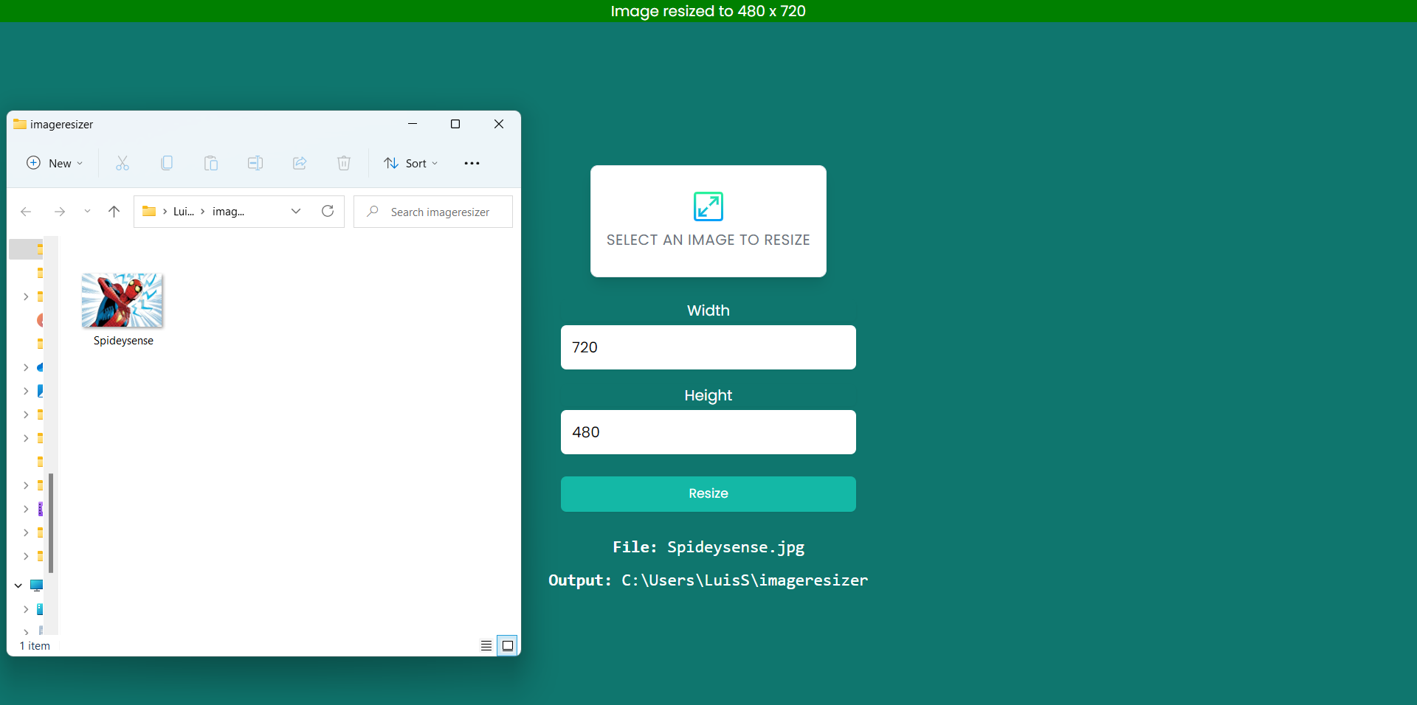Open the New item dropdown
This screenshot has width=1417, height=705.
(55, 163)
